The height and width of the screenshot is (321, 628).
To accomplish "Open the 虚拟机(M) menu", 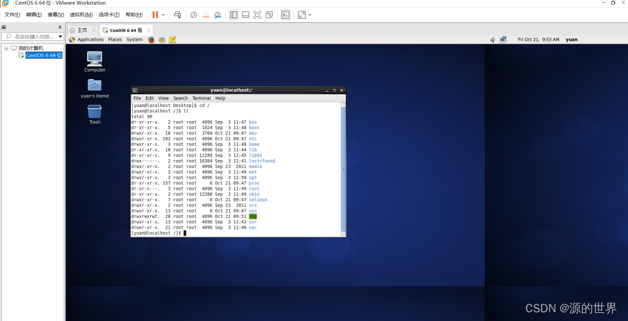I will coord(81,15).
